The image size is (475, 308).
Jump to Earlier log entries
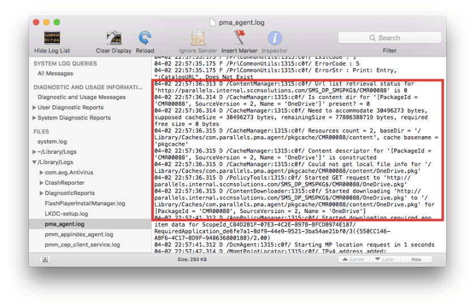point(353,259)
